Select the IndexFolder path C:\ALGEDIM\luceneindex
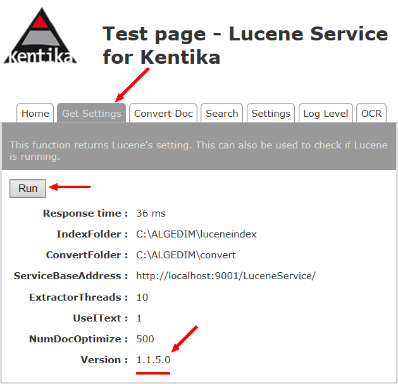The height and width of the screenshot is (384, 398). [196, 234]
